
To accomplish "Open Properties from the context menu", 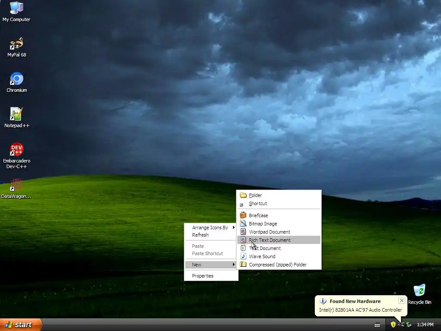I will click(x=211, y=276).
